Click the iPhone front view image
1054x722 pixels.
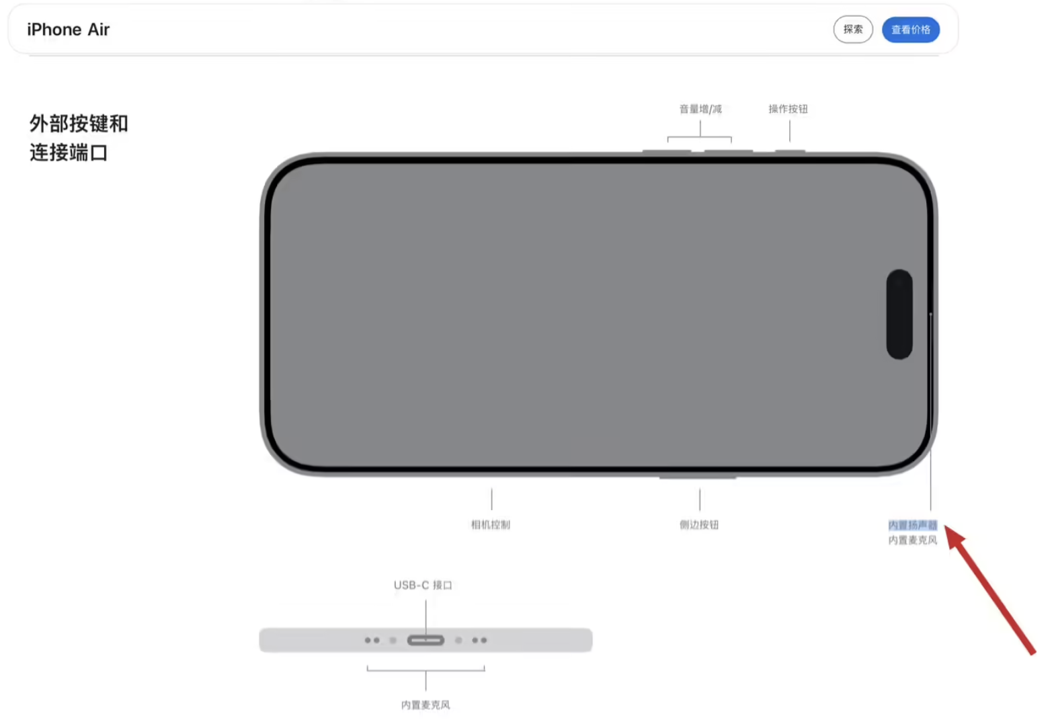click(x=598, y=314)
